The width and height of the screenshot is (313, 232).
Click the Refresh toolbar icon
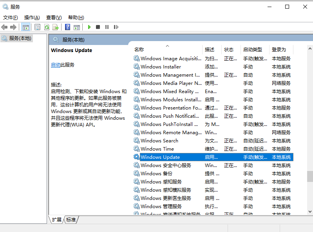[x=47, y=27]
